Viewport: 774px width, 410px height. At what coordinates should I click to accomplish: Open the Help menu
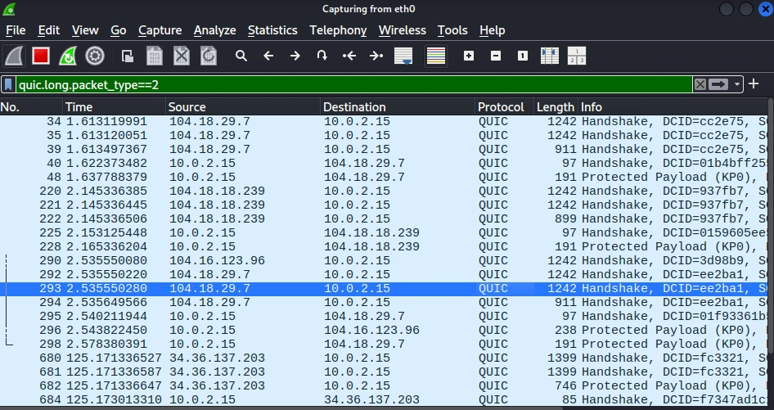(493, 30)
